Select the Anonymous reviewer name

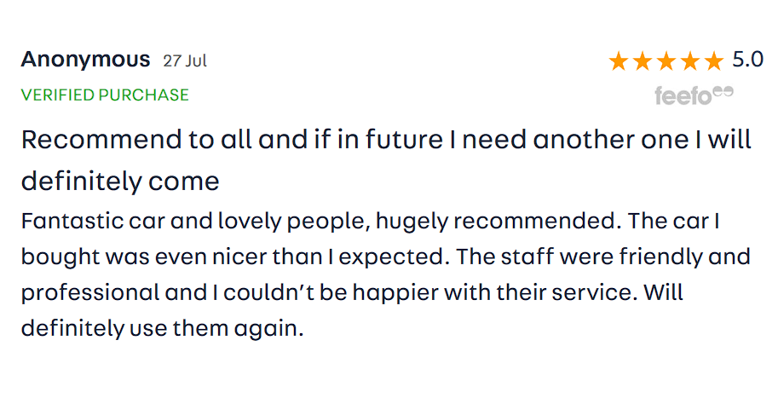pyautogui.click(x=85, y=60)
